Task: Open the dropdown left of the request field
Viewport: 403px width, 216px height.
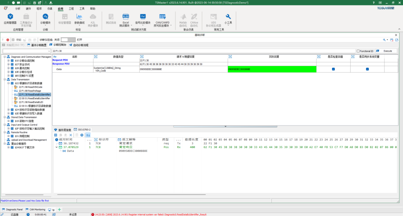Action: (49, 51)
